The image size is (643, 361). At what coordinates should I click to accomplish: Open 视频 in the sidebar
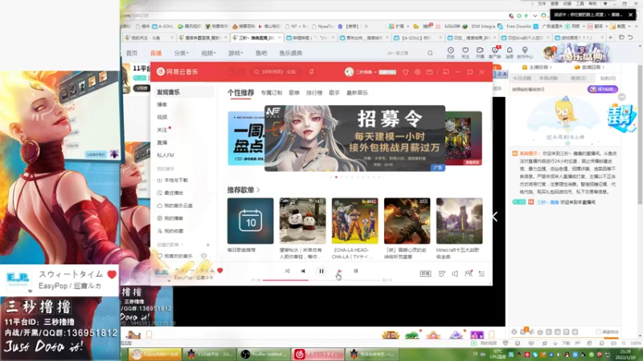click(x=162, y=117)
